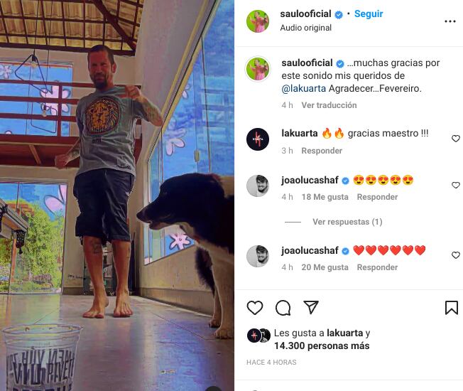Expand Ver respuestas (1) replies
Screen dimensions: 463x391
347,222
